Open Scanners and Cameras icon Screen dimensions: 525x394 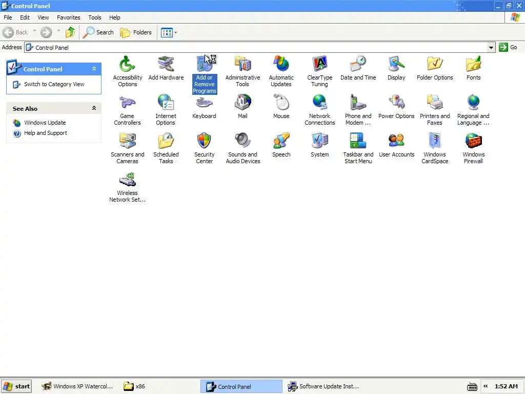click(127, 141)
